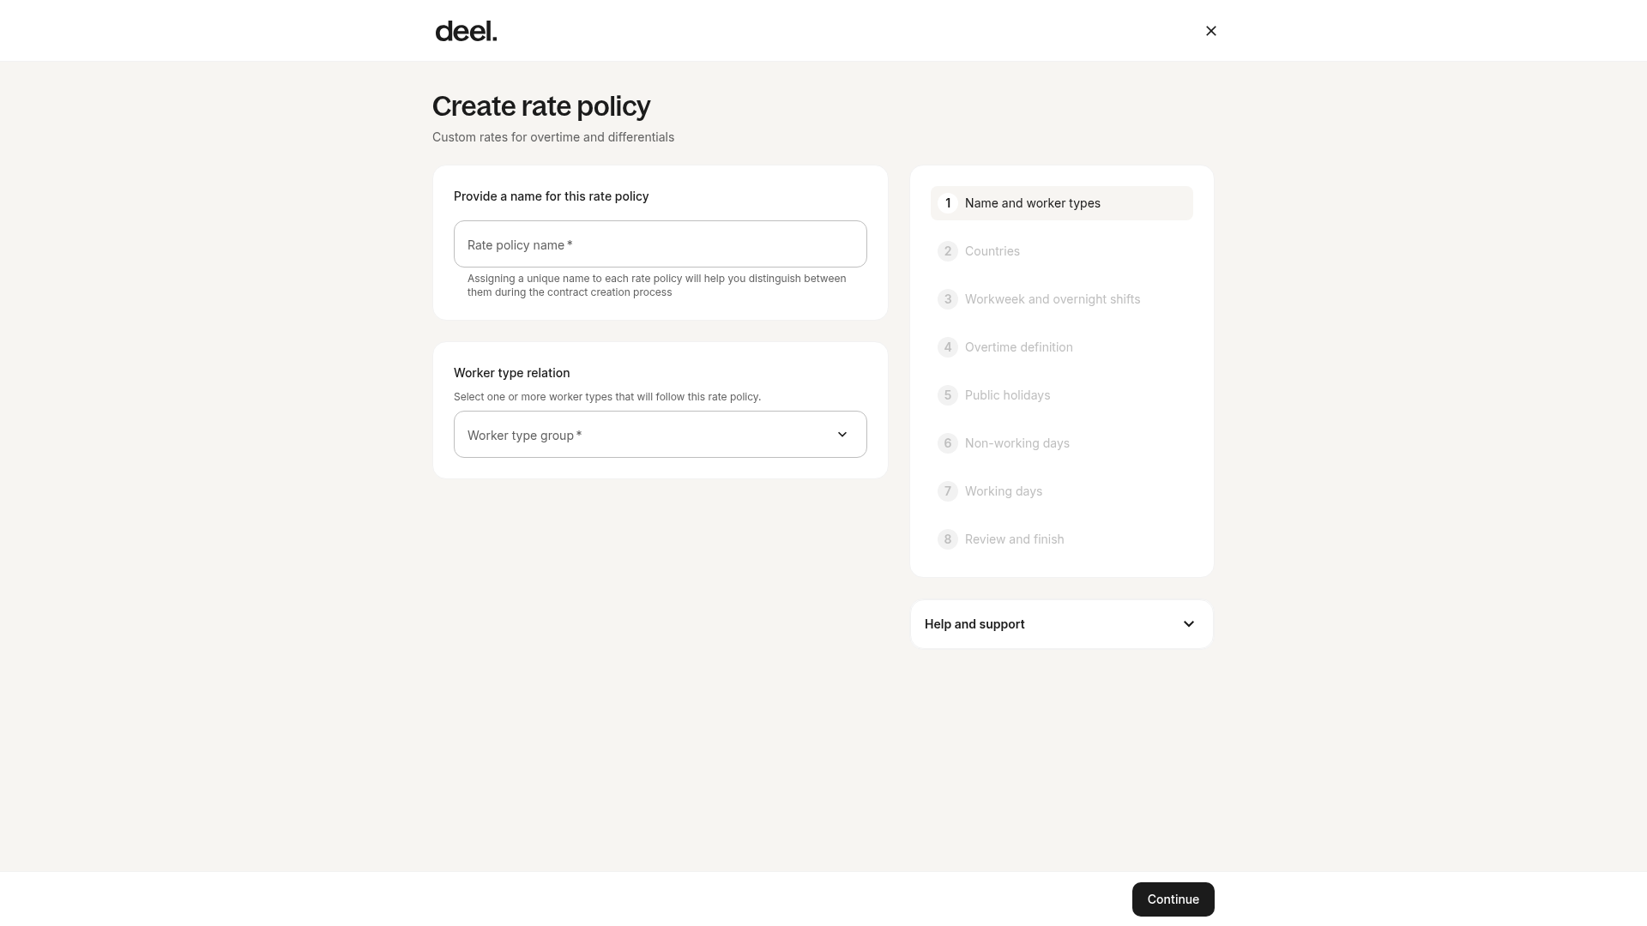This screenshot has height=926, width=1647.
Task: Expand Help and support chevron
Action: click(x=1188, y=624)
